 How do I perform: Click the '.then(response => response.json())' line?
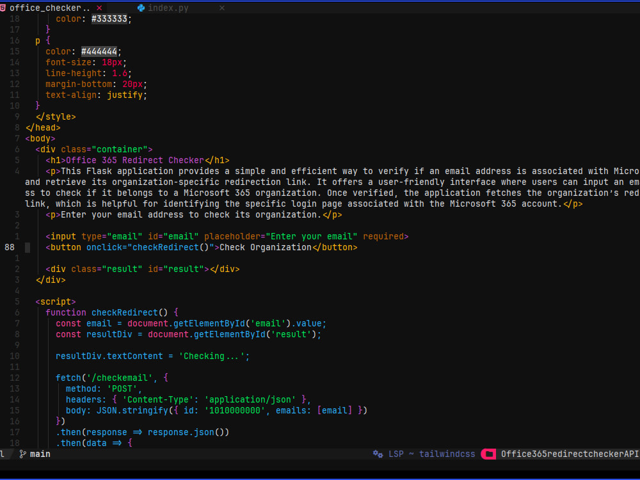pos(143,432)
